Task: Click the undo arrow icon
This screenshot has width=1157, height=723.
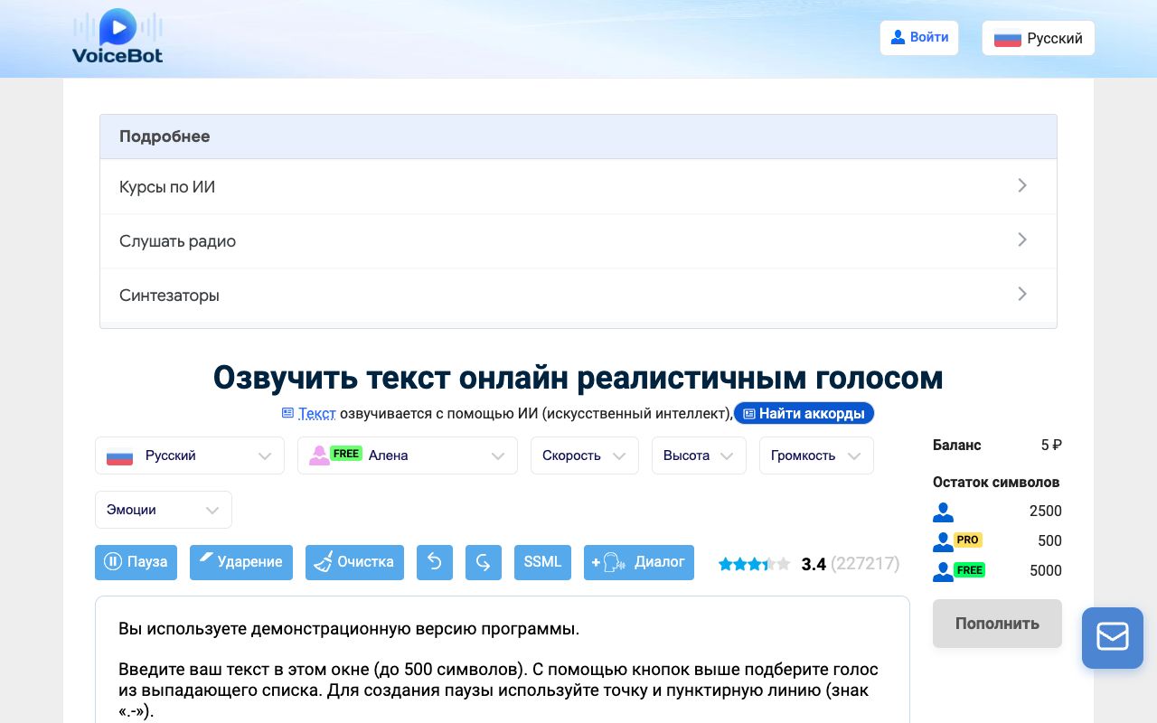Action: [x=435, y=562]
